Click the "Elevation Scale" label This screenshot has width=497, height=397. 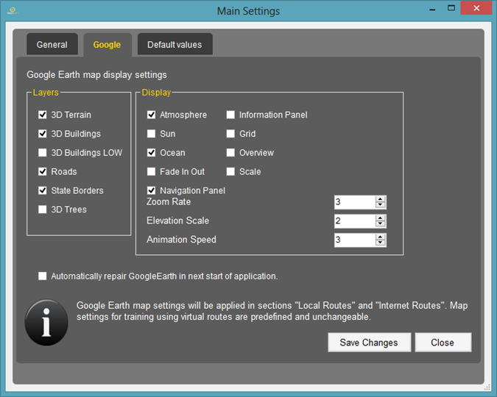[x=178, y=221]
